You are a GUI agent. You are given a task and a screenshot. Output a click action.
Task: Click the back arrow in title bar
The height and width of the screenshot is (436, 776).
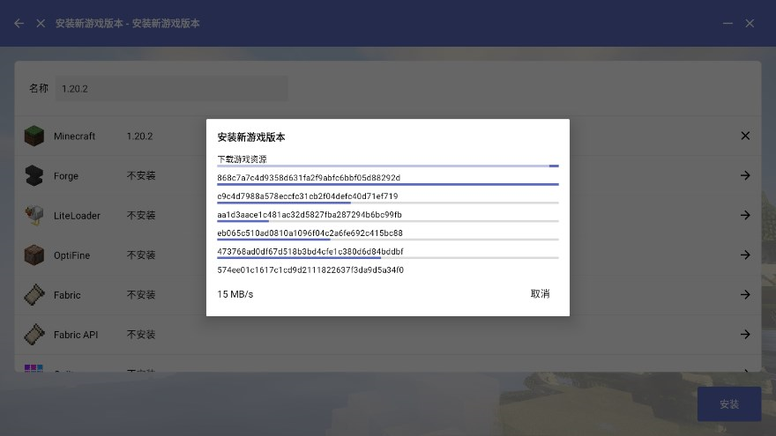(x=19, y=23)
